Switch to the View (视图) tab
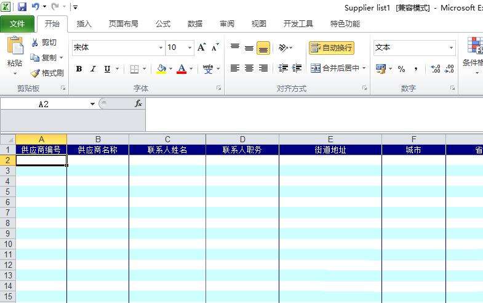 (x=259, y=24)
